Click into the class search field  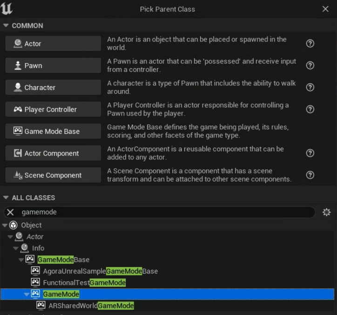(x=160, y=212)
